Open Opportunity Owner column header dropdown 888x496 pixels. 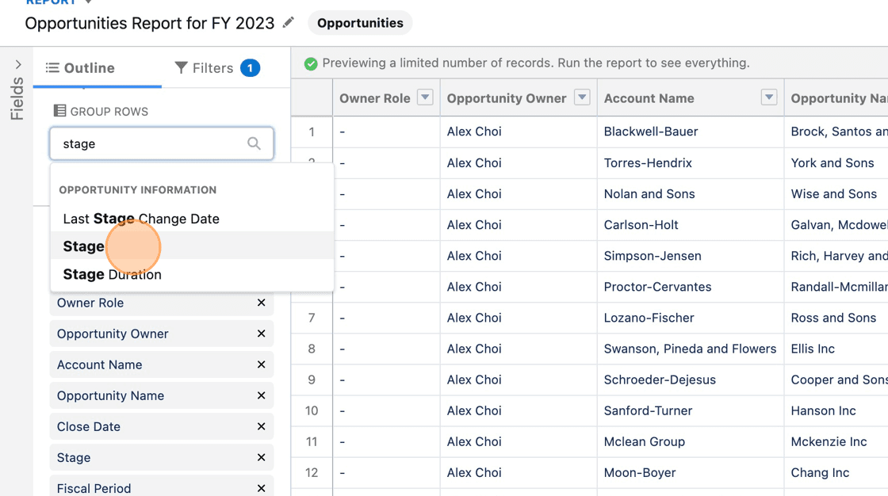click(x=582, y=97)
